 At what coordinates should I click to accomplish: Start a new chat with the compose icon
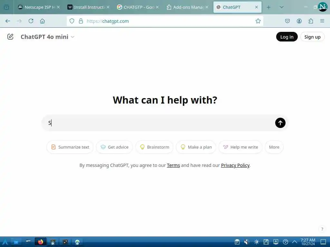pyautogui.click(x=10, y=37)
